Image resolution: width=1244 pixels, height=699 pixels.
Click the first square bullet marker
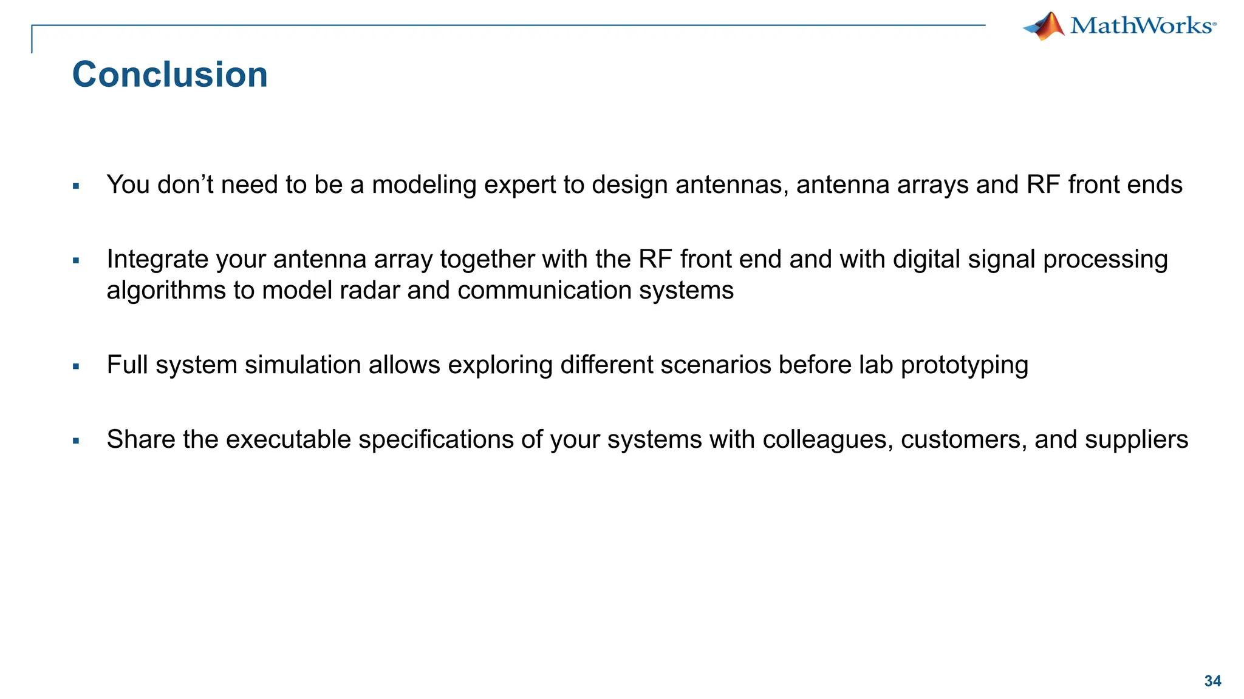(x=76, y=186)
